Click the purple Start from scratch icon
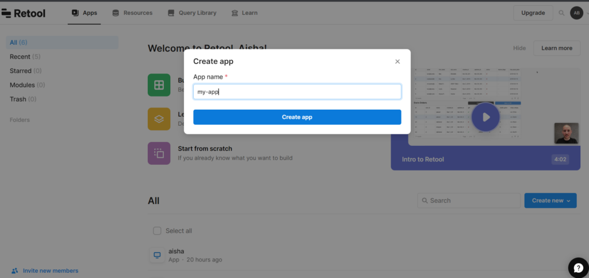The image size is (589, 278). [159, 153]
